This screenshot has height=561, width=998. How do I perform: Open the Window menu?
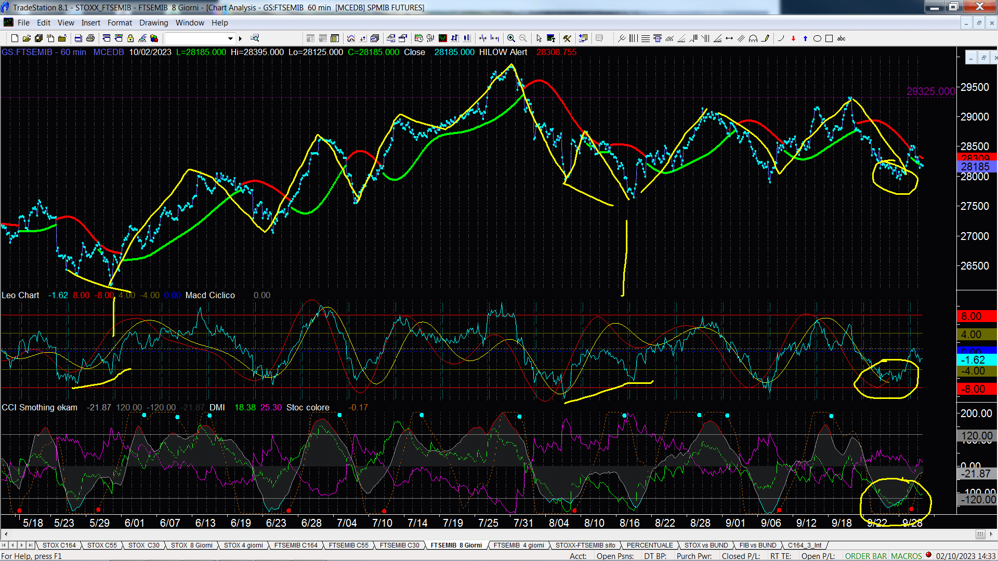(190, 23)
